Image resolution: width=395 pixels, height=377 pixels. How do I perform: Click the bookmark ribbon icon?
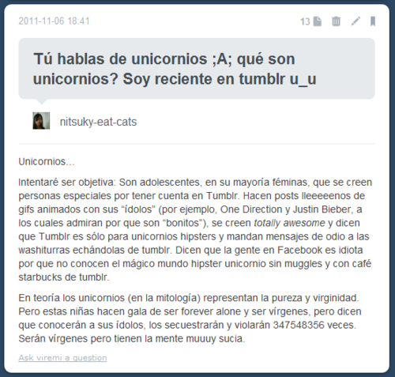[373, 21]
